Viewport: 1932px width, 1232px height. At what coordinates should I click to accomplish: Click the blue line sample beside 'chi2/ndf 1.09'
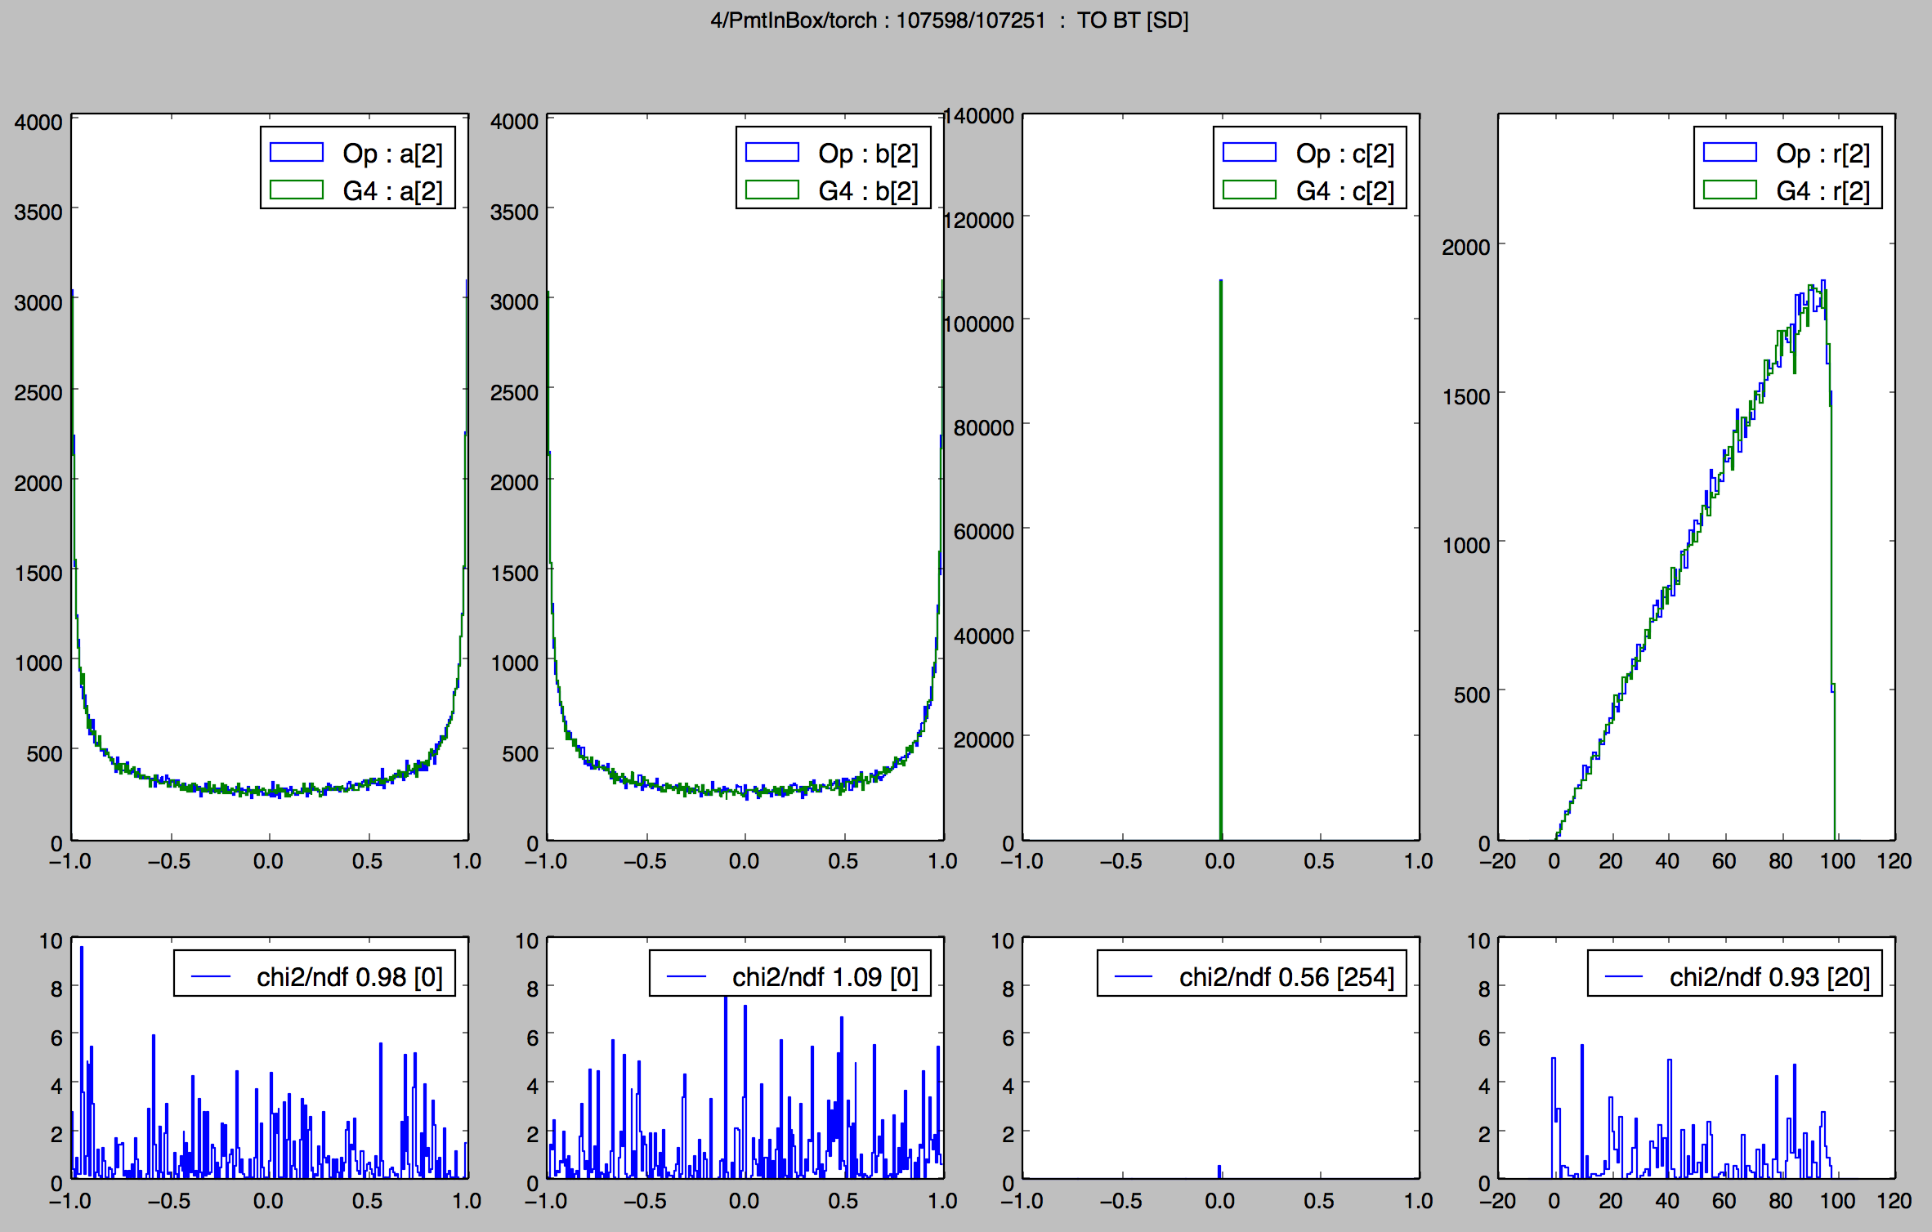pos(686,975)
